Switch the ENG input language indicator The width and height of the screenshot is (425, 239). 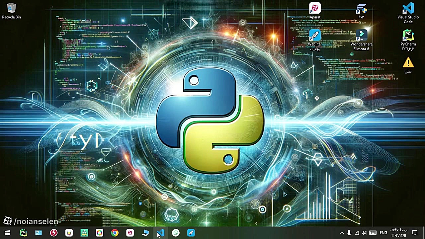[x=383, y=233]
